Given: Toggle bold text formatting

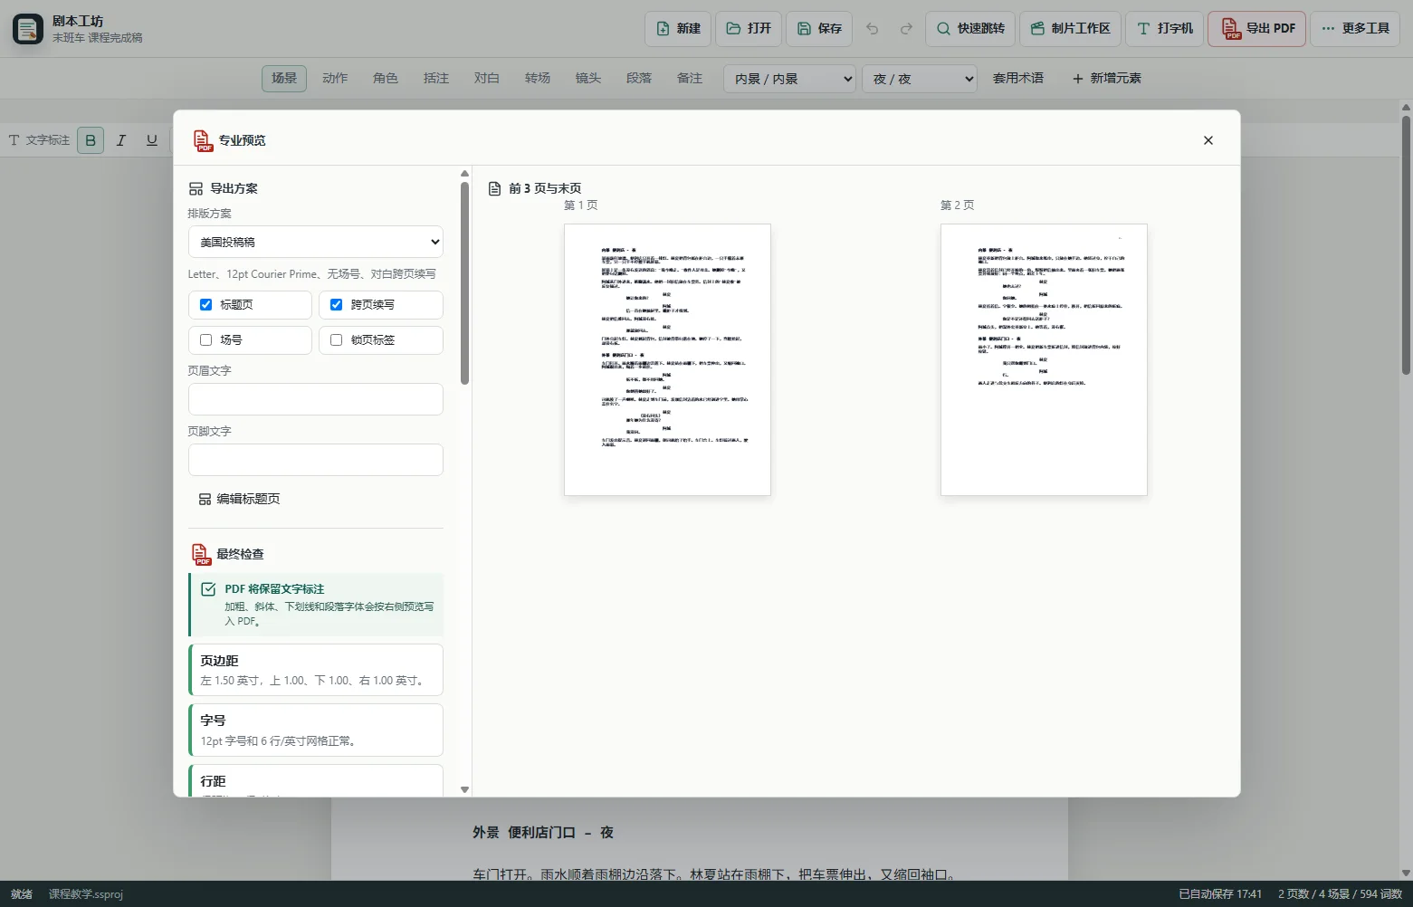Looking at the screenshot, I should (91, 140).
